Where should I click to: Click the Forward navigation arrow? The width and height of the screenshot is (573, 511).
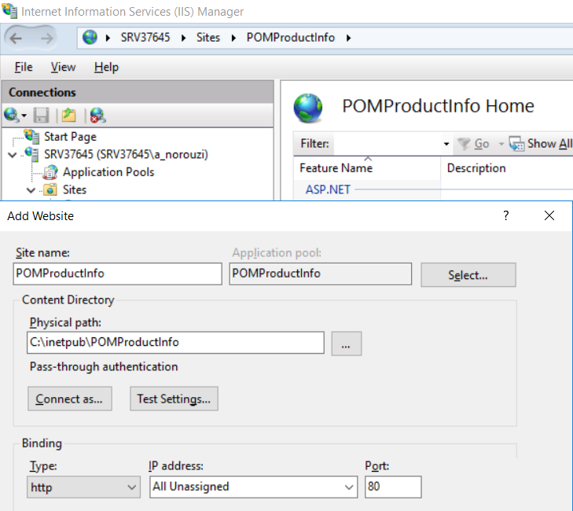(46, 38)
